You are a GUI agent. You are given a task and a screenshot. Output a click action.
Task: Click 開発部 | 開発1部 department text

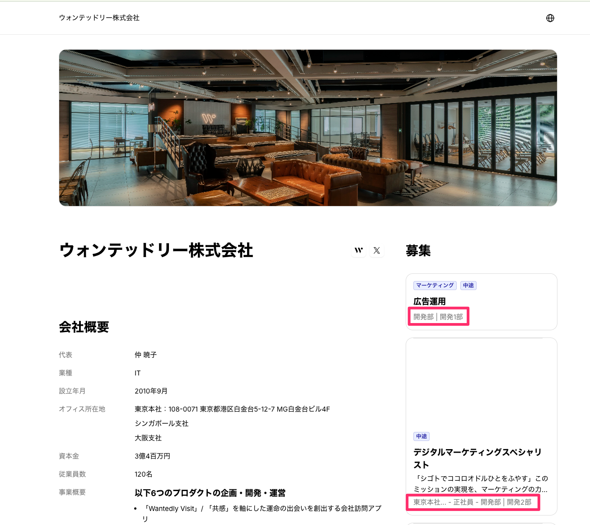tap(438, 317)
